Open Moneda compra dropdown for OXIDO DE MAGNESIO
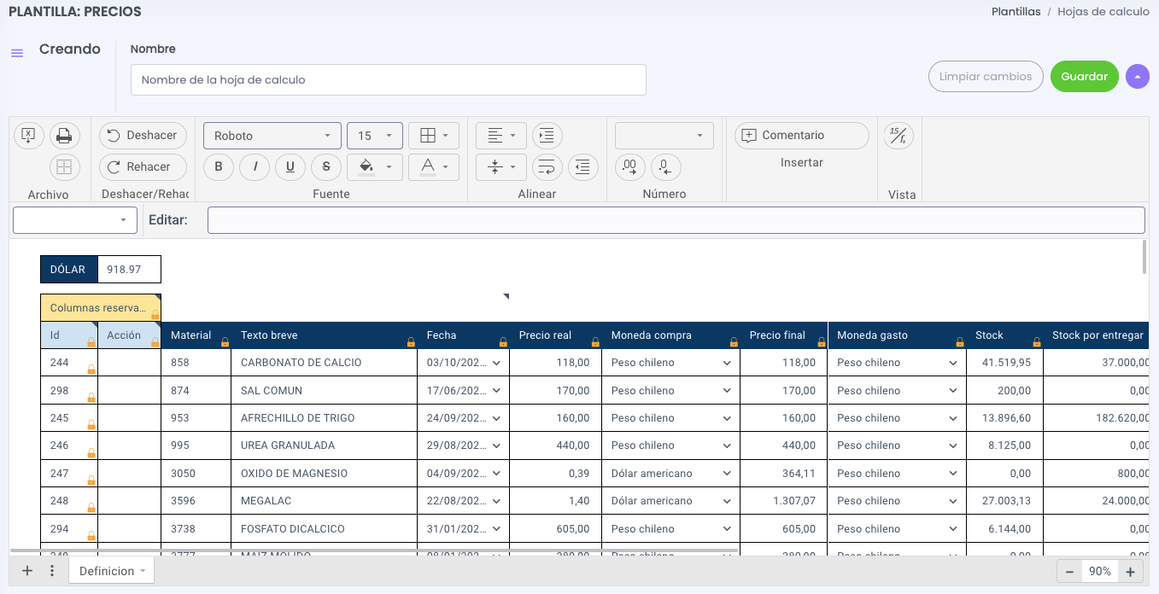Screen dimensions: 1159x594 point(727,474)
